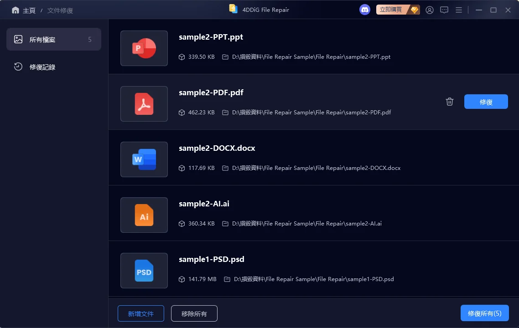
Task: Click the folder icon beside sample1-PSD.psd path
Action: 227,279
